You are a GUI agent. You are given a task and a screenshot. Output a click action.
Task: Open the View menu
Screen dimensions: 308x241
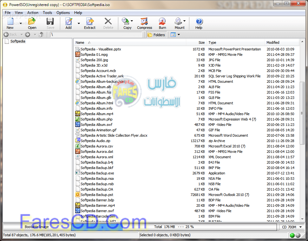(x=19, y=13)
